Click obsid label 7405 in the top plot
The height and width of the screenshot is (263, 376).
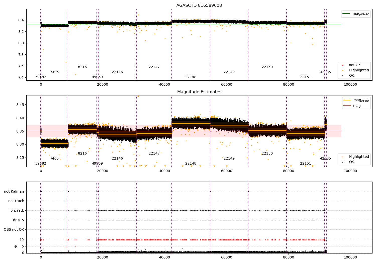(54, 72)
